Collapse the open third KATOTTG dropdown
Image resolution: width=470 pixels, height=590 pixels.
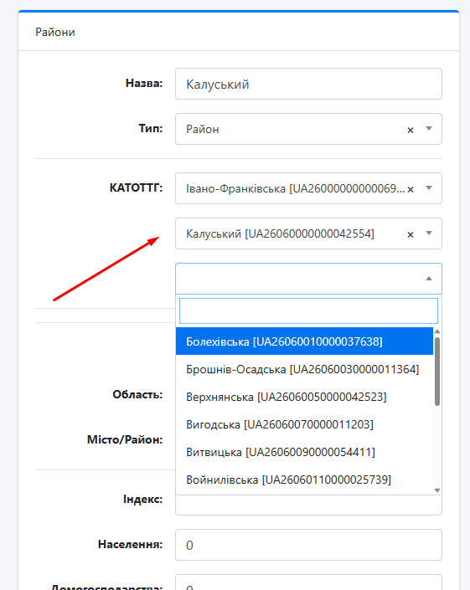[x=429, y=279]
